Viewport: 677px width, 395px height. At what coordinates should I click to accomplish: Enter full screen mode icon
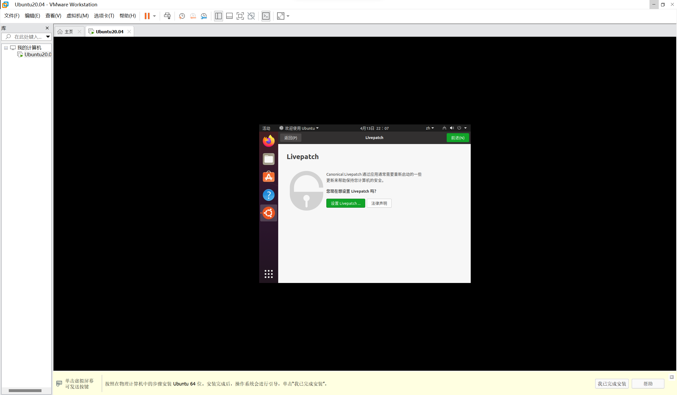pyautogui.click(x=240, y=16)
